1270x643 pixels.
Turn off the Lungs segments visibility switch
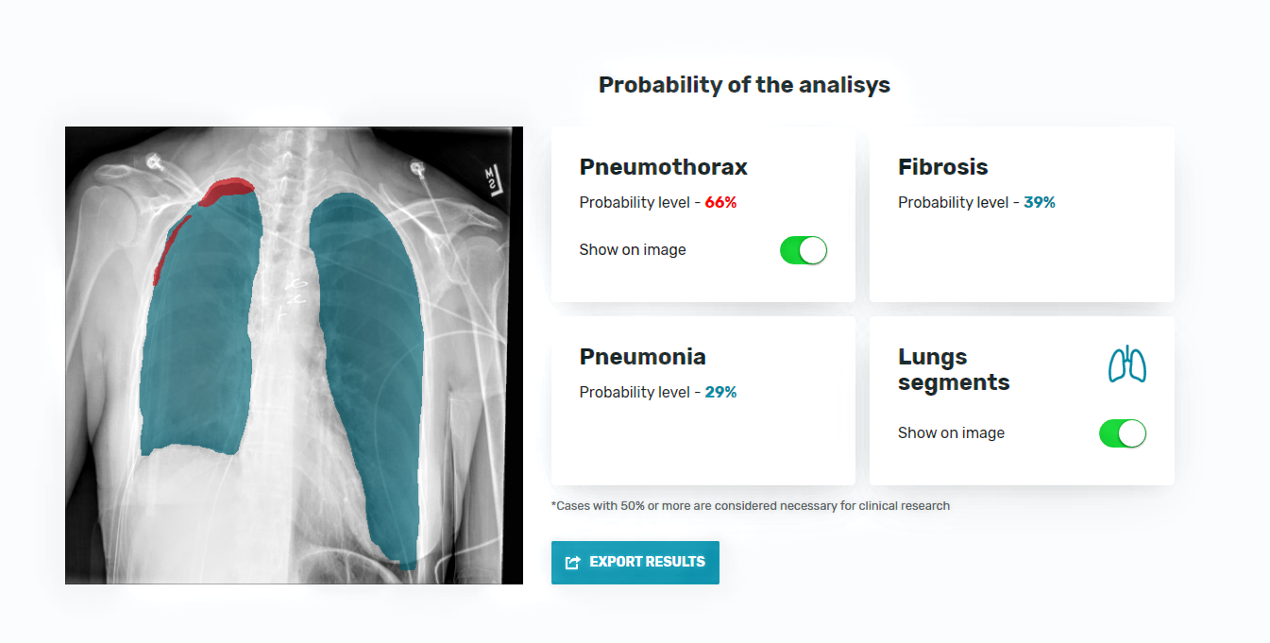(x=1123, y=432)
